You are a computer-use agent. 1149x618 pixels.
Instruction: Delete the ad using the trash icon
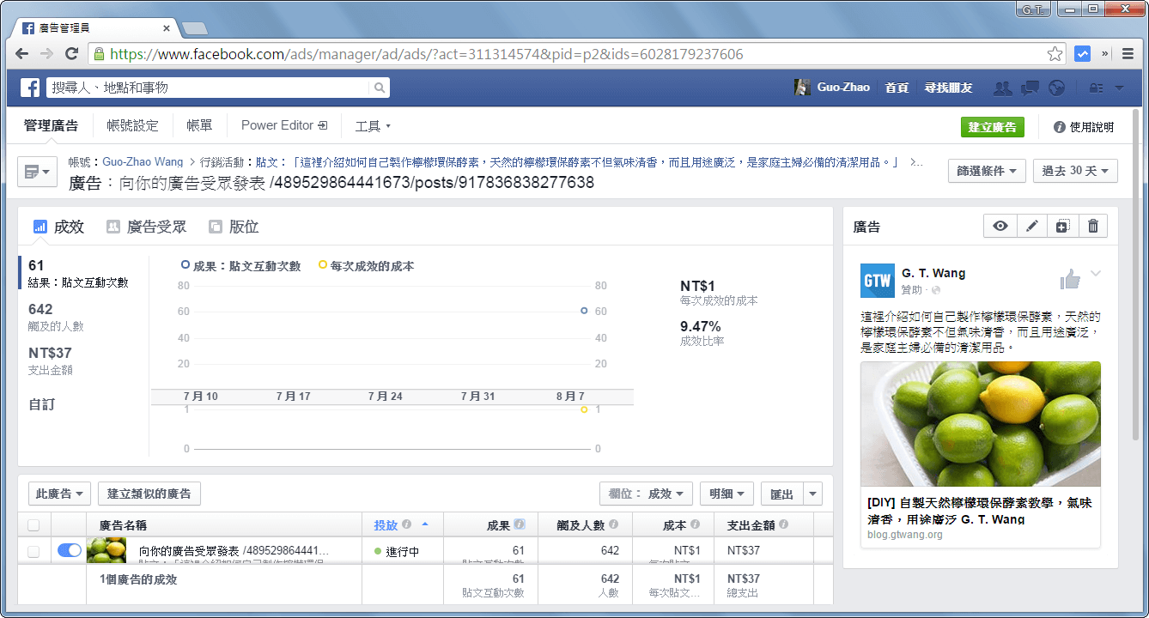1092,226
